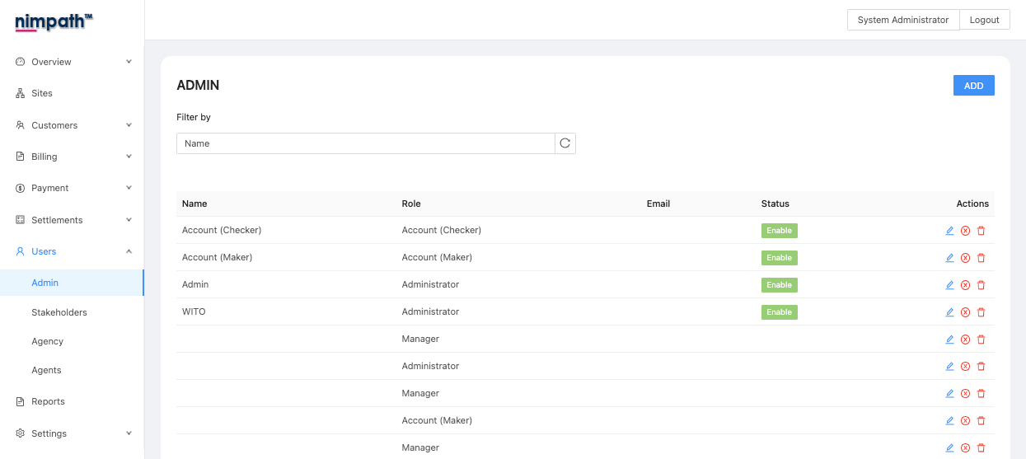The width and height of the screenshot is (1026, 459).
Task: Click Enable status badge for Account (Checker)
Action: coord(779,231)
